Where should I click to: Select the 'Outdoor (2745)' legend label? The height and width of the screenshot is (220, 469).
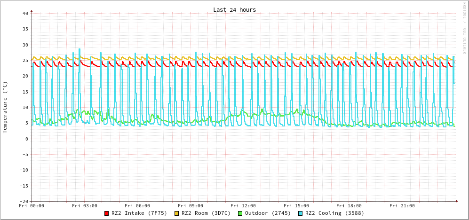(268, 213)
